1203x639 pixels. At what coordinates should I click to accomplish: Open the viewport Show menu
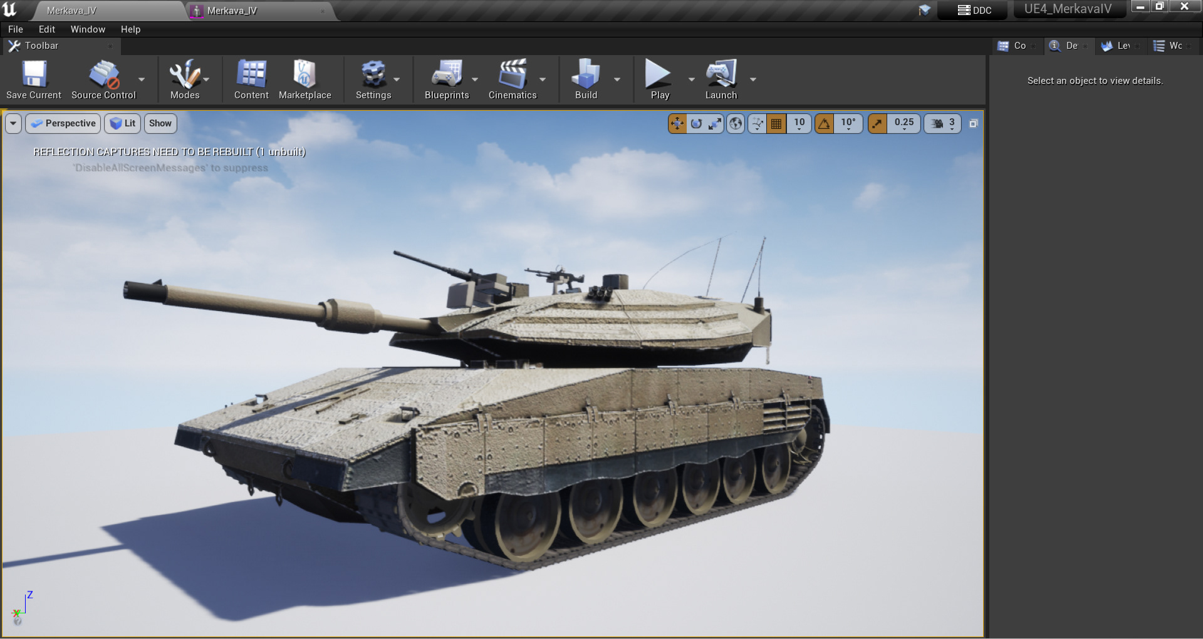(160, 123)
